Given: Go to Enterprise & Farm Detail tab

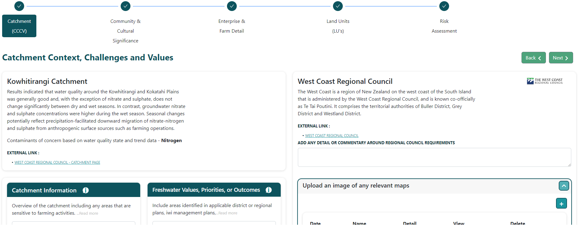Looking at the screenshot, I should [x=232, y=26].
